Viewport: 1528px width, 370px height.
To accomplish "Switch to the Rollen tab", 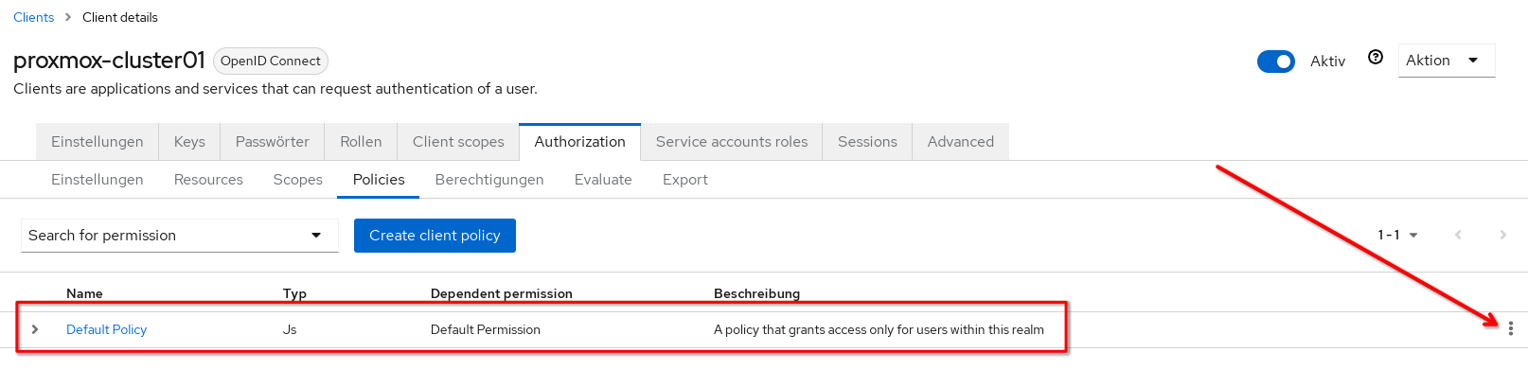I will click(x=361, y=142).
